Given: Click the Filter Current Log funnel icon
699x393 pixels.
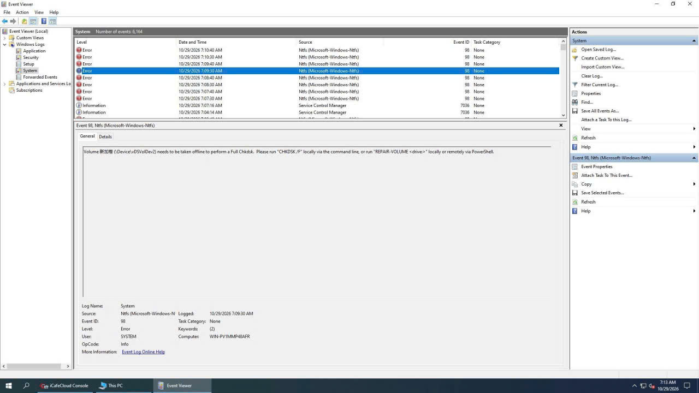Looking at the screenshot, I should click(x=574, y=85).
